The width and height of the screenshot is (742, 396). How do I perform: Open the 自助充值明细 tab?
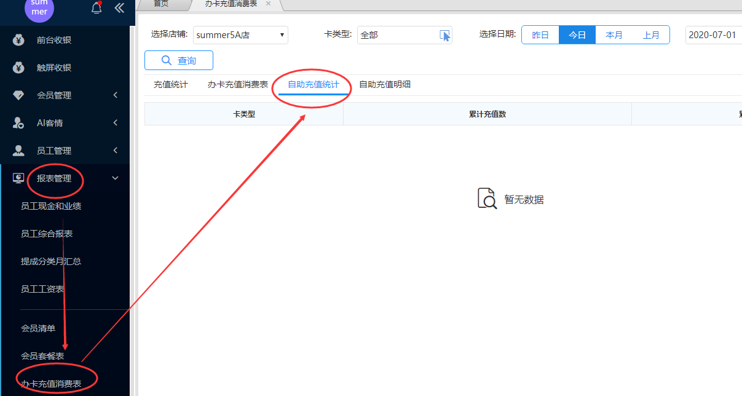(x=385, y=85)
